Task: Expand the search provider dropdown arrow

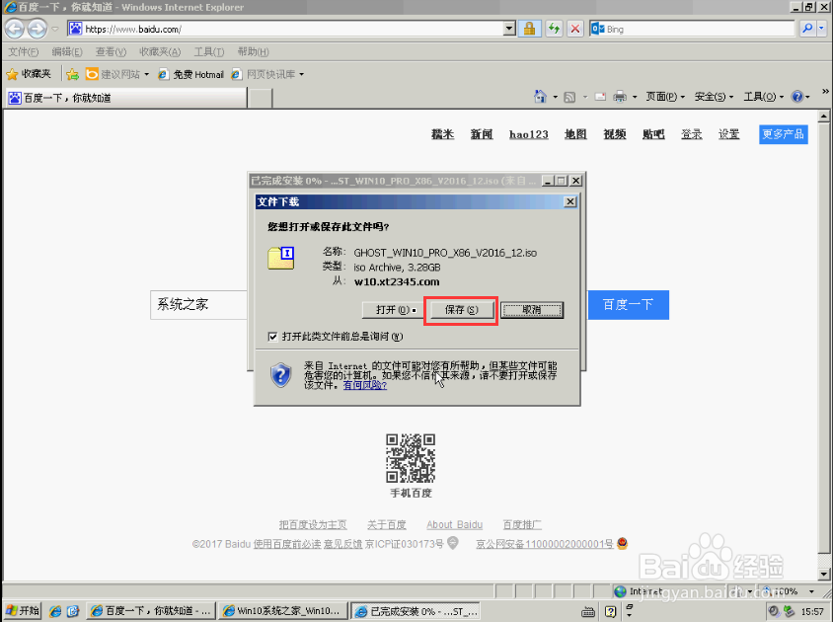Action: click(x=822, y=29)
